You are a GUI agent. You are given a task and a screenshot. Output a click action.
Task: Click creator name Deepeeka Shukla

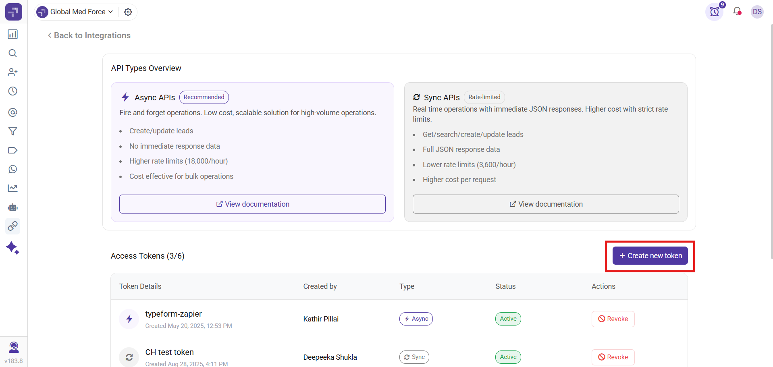[x=330, y=357]
